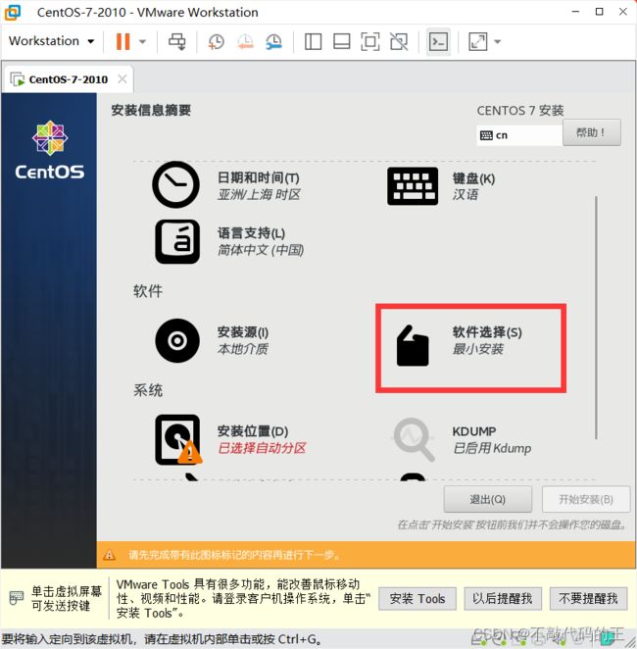Click the 退出(Q) quit button
Viewport: 637px width, 649px height.
488,499
